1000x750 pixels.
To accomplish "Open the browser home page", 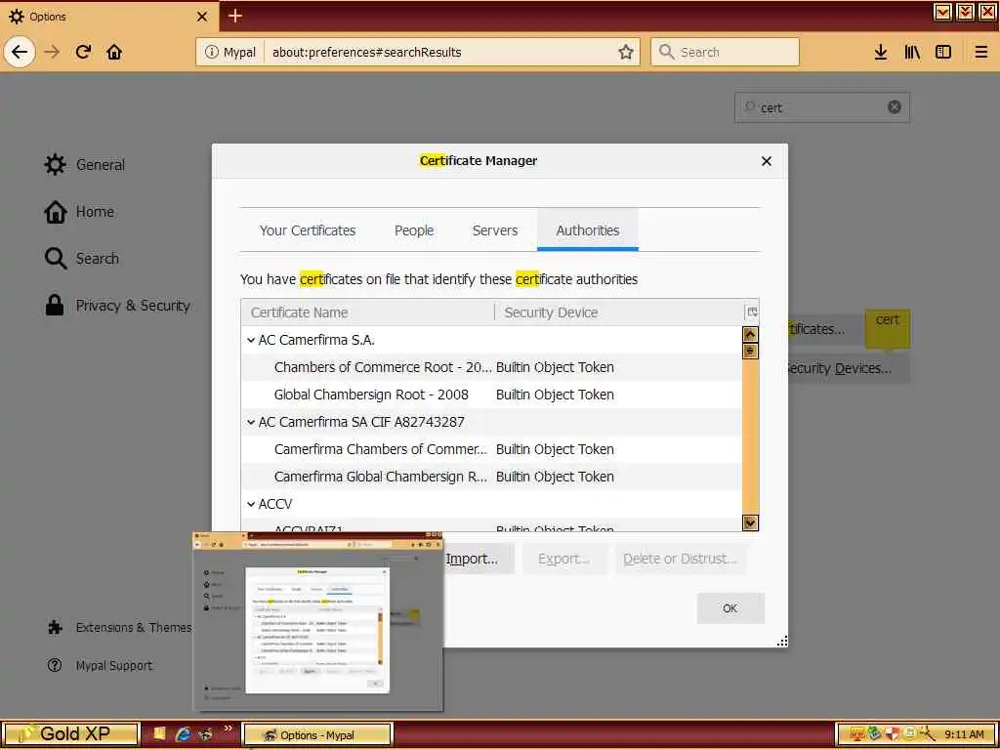I will [x=114, y=53].
